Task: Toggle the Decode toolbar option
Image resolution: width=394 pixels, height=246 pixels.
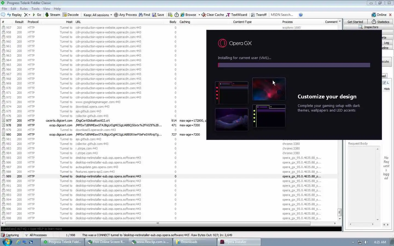Action: [x=71, y=15]
